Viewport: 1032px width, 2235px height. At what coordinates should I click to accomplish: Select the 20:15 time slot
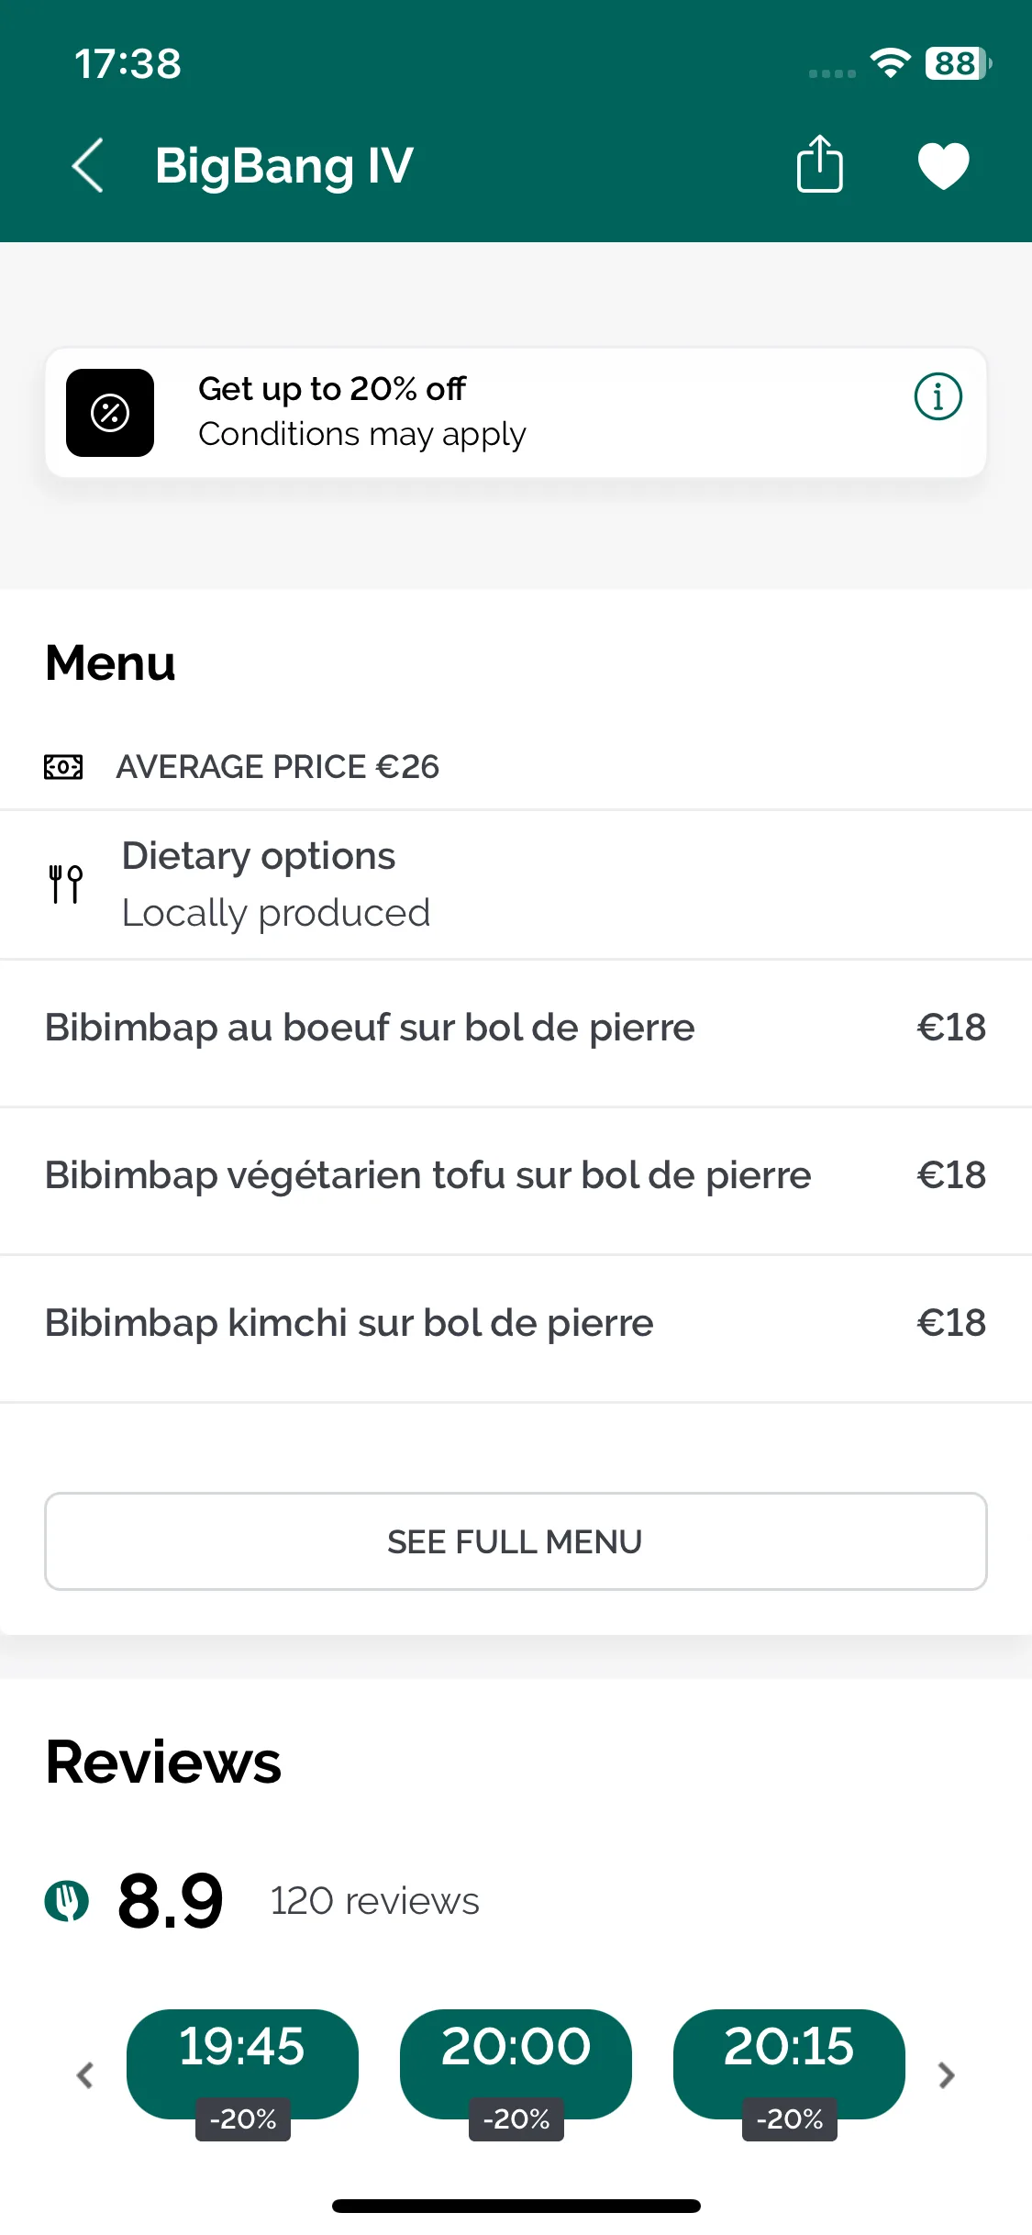point(789,2064)
